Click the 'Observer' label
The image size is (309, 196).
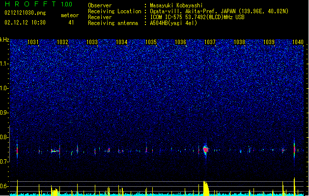pyautogui.click(x=100, y=5)
